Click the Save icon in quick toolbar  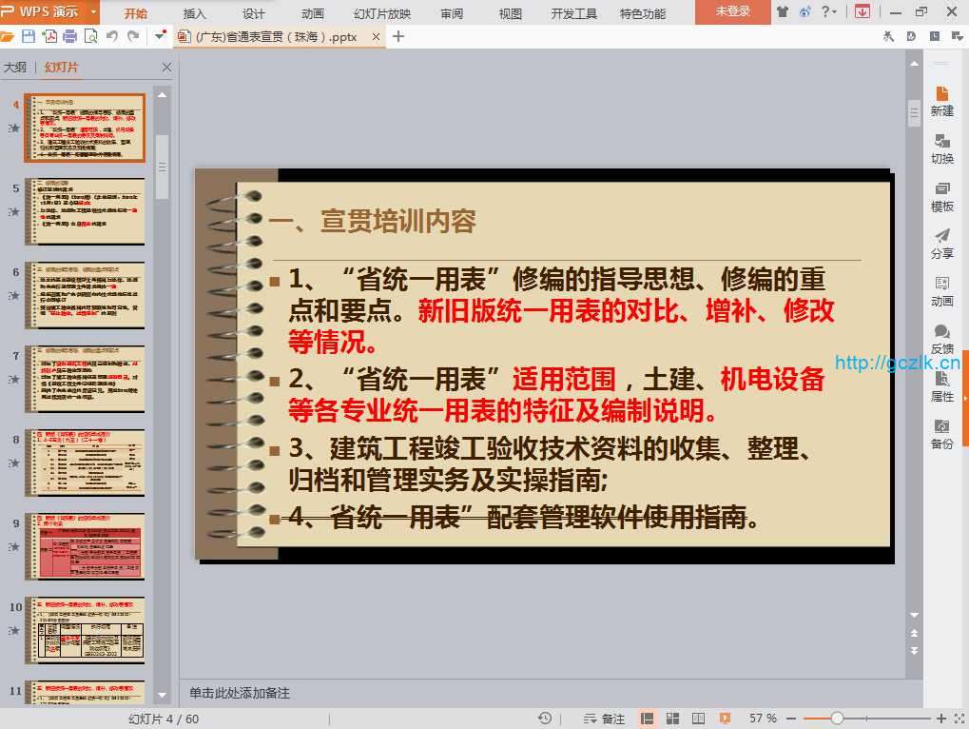[28, 36]
